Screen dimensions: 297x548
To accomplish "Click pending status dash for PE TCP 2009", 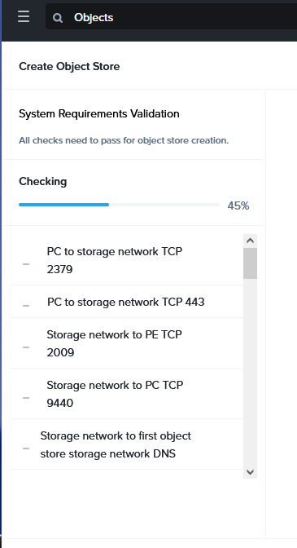I will point(26,347).
